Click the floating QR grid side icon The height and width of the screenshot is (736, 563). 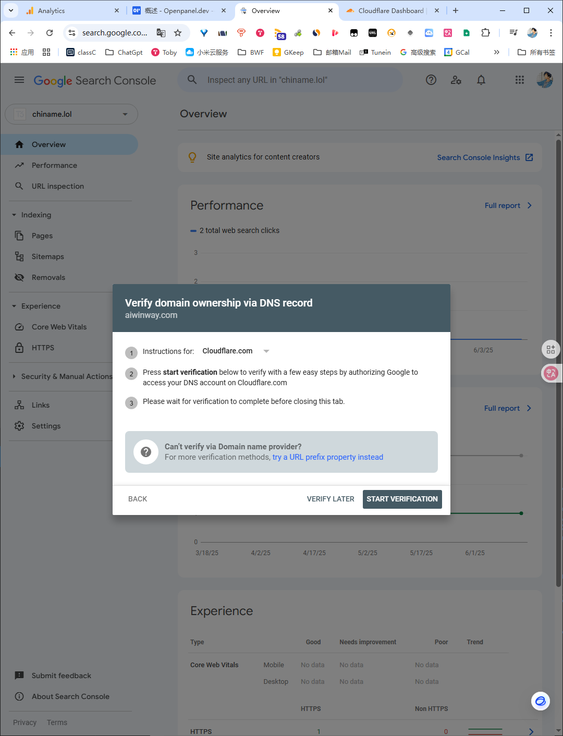(551, 349)
